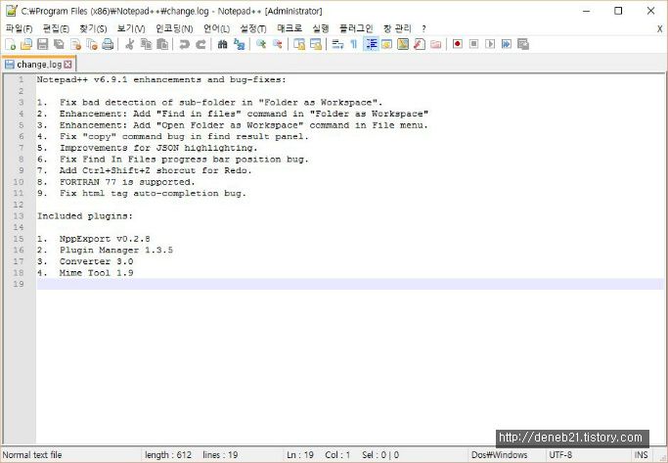668x463 pixels.
Task: Click Save current recorded macro icon
Action: (522, 44)
